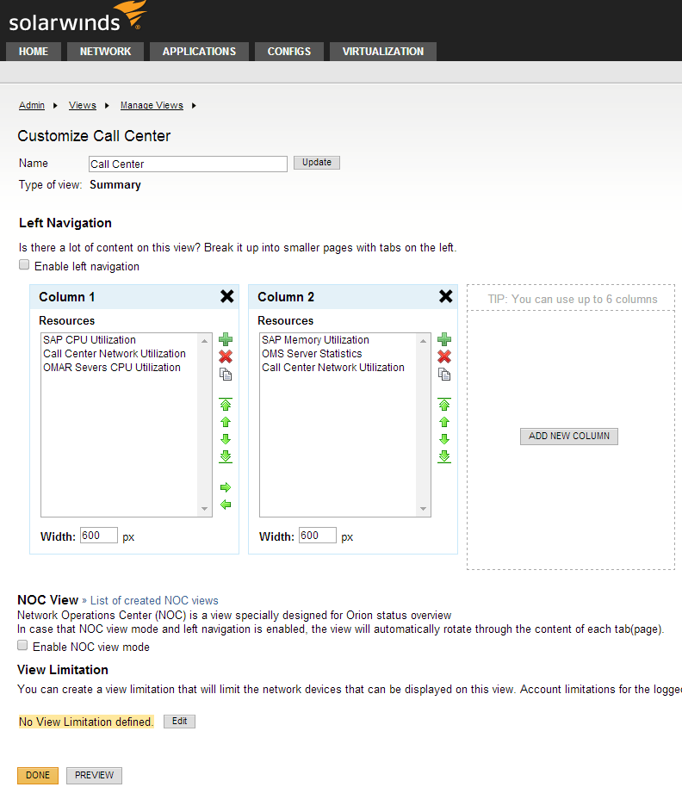The height and width of the screenshot is (787, 682).
Task: Edit the view limitation
Action: (179, 722)
